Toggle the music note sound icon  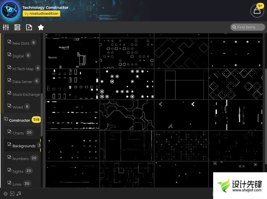[x=19, y=194]
